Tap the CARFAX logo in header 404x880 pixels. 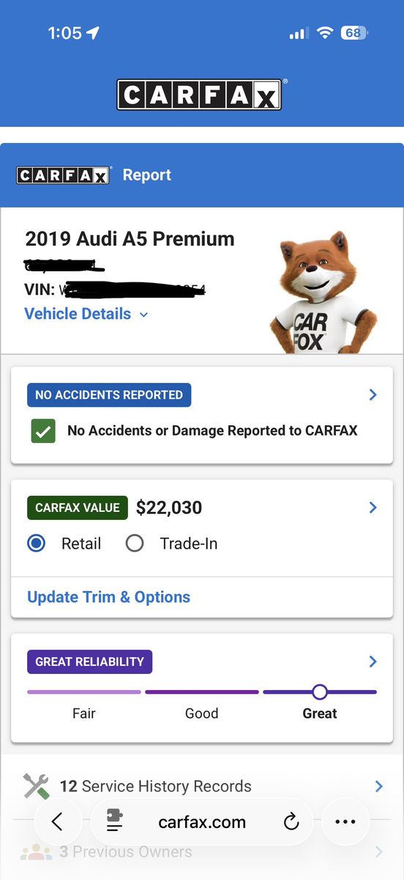[199, 95]
